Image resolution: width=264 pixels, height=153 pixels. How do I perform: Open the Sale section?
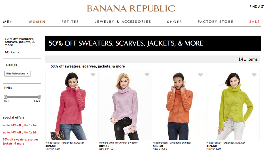[254, 22]
